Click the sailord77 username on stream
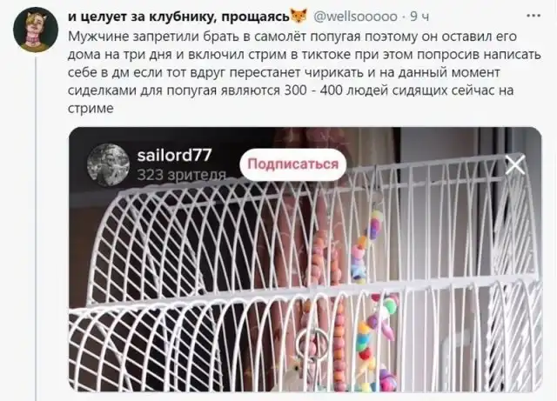 pyautogui.click(x=174, y=155)
